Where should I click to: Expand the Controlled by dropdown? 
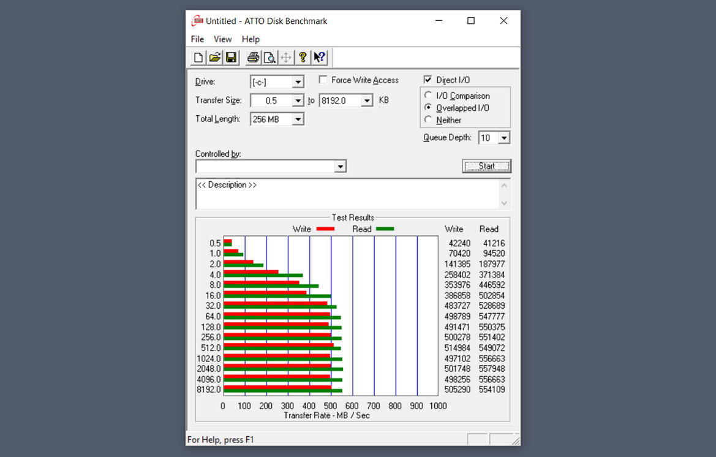340,166
